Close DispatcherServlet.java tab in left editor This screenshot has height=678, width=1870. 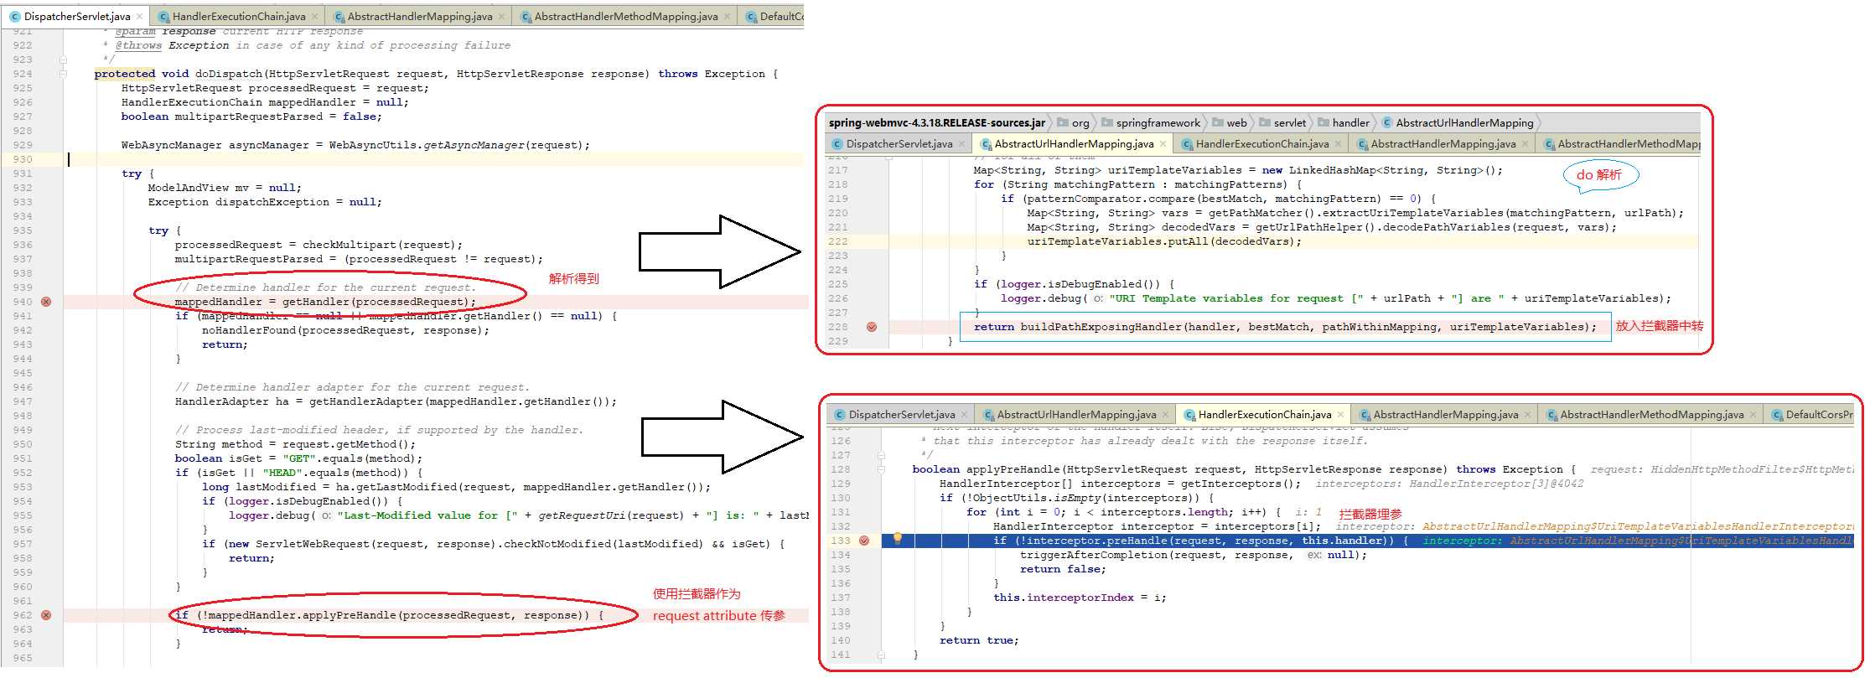click(139, 17)
